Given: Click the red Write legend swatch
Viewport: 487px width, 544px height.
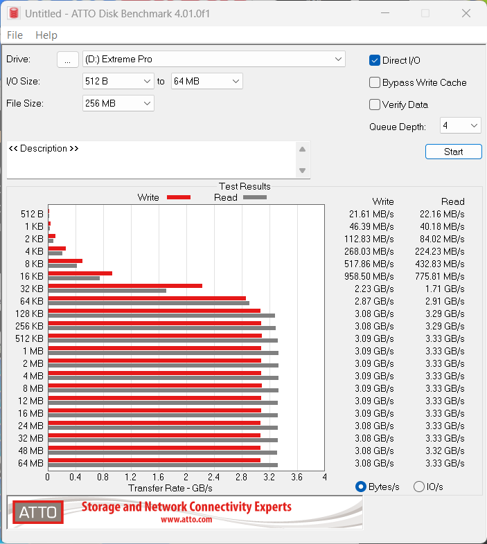Looking at the screenshot, I should pos(178,197).
